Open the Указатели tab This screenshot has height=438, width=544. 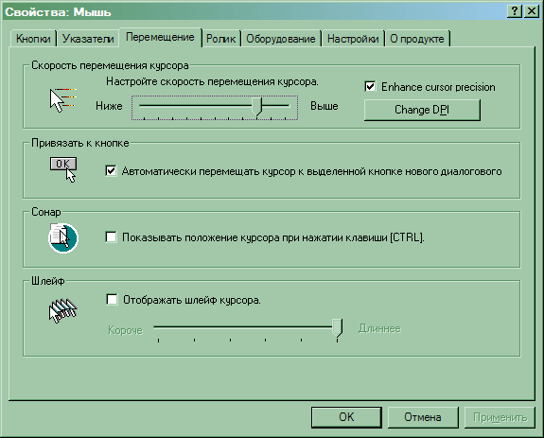pos(88,39)
